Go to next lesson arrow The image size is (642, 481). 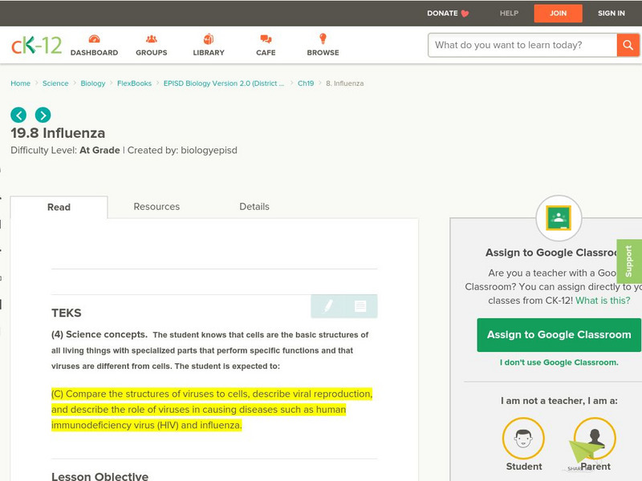43,115
